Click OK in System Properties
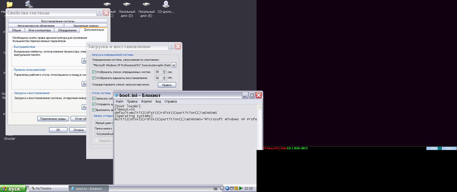Screen dimensions: 457x192 (58, 130)
